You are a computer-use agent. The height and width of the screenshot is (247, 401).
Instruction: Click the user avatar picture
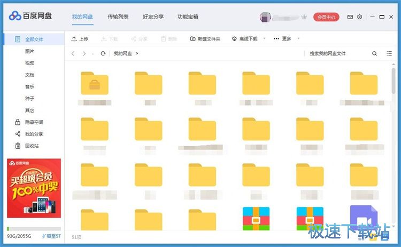click(265, 17)
